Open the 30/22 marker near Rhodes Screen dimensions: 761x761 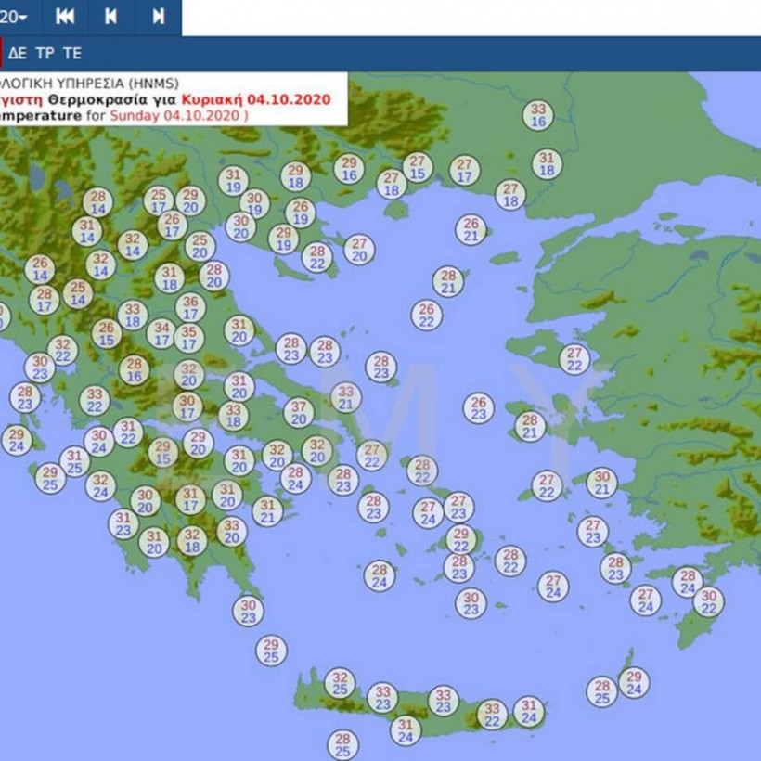click(x=709, y=601)
